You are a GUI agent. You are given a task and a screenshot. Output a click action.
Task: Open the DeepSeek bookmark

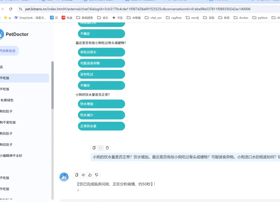[x=30, y=18]
